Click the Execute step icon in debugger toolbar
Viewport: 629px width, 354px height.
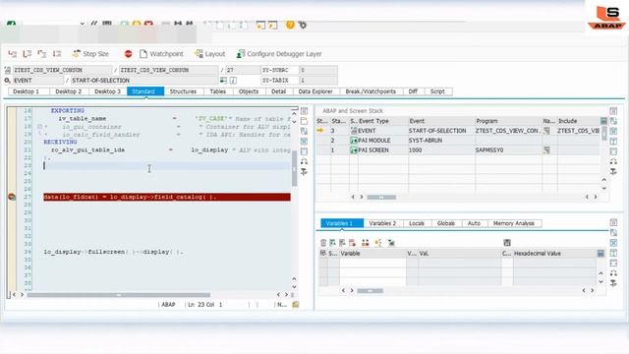point(28,54)
